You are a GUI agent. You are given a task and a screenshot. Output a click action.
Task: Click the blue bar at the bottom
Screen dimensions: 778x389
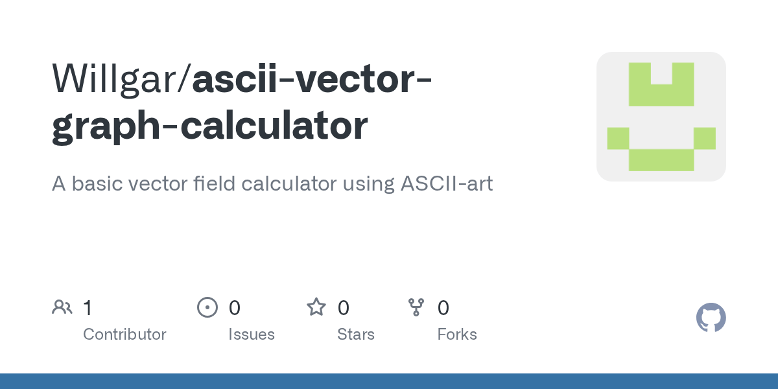(389, 381)
